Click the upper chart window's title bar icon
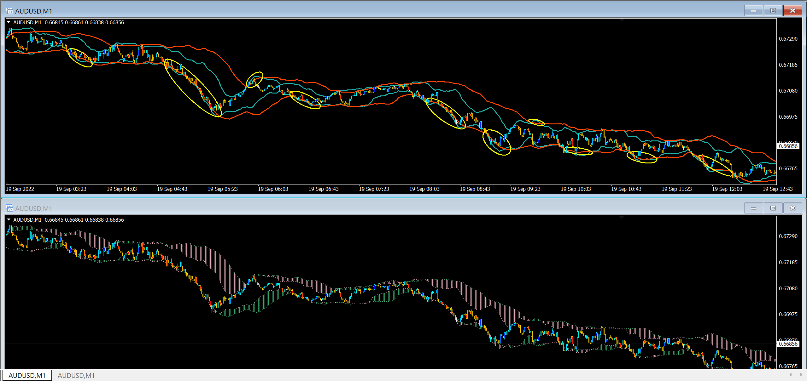 tap(9, 11)
